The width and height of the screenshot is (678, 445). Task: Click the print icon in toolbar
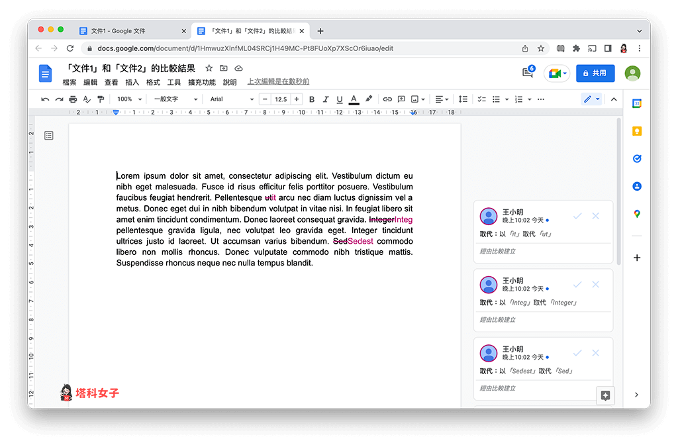coord(73,99)
